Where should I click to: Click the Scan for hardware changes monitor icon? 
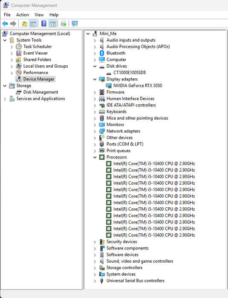[x=75, y=23]
